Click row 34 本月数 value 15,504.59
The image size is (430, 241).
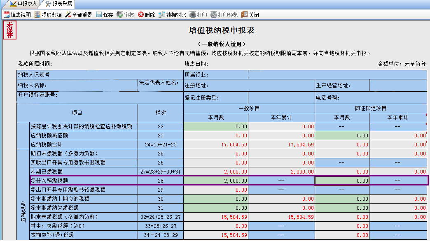point(234,235)
